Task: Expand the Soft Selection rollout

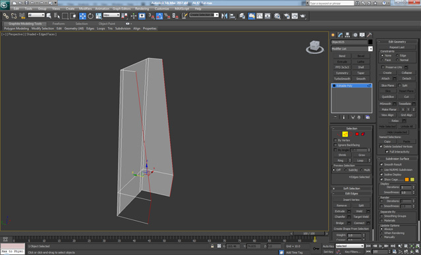Action: (351, 189)
